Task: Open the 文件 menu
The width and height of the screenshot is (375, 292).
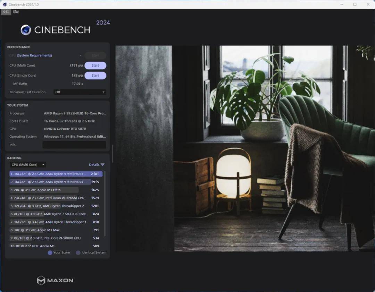Action: tap(6, 12)
